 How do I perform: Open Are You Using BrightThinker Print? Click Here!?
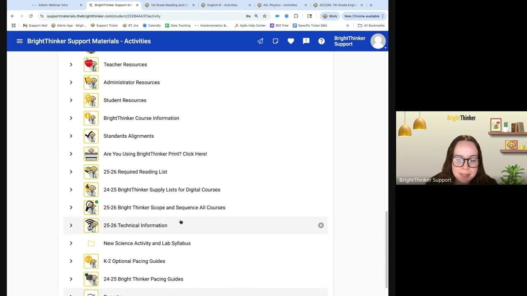[x=155, y=154]
